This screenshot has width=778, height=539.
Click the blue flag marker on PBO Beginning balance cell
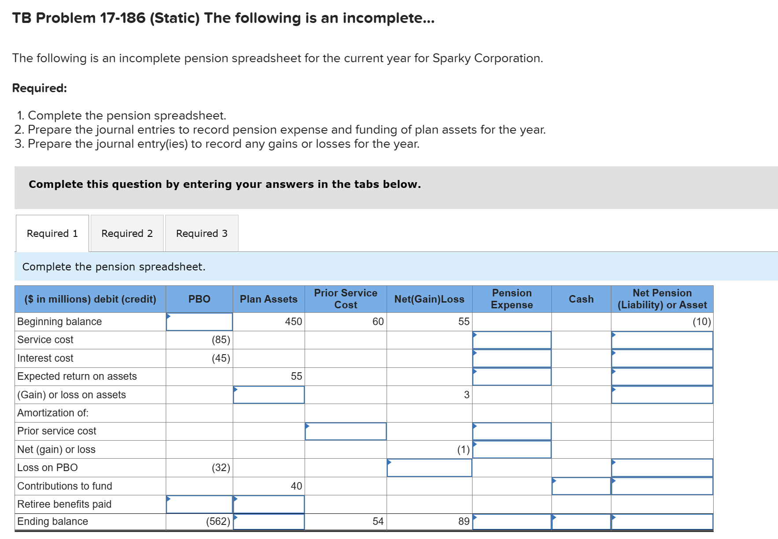pos(168,316)
